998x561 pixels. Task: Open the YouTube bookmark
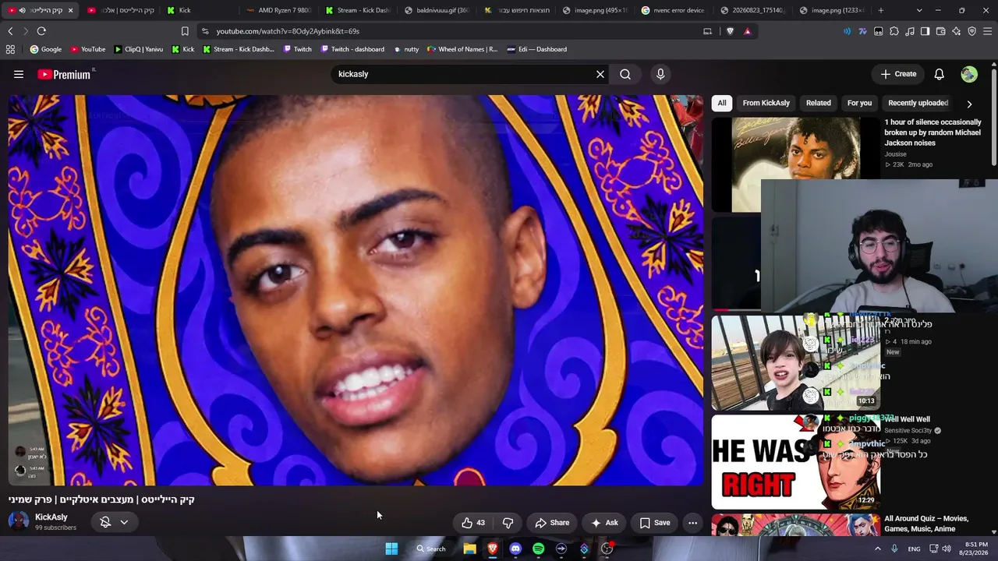point(88,49)
